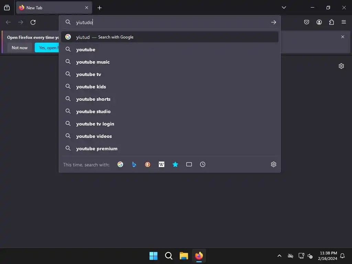The width and height of the screenshot is (352, 264).
Task: Search this time with DuckDuckGo icon
Action: [x=148, y=164]
